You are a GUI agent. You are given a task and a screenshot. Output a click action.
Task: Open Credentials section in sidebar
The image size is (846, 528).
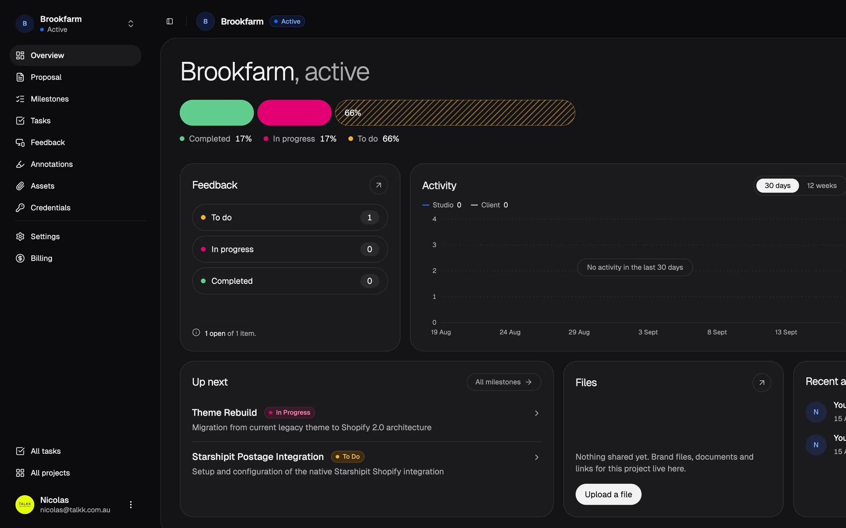tap(75, 208)
